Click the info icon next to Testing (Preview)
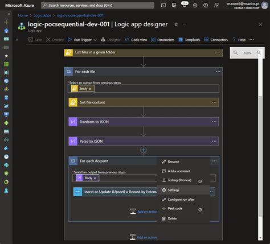This screenshot has height=244, width=270. tap(200, 181)
